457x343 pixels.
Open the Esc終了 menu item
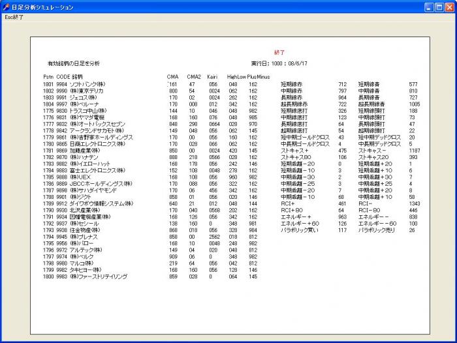click(x=14, y=17)
